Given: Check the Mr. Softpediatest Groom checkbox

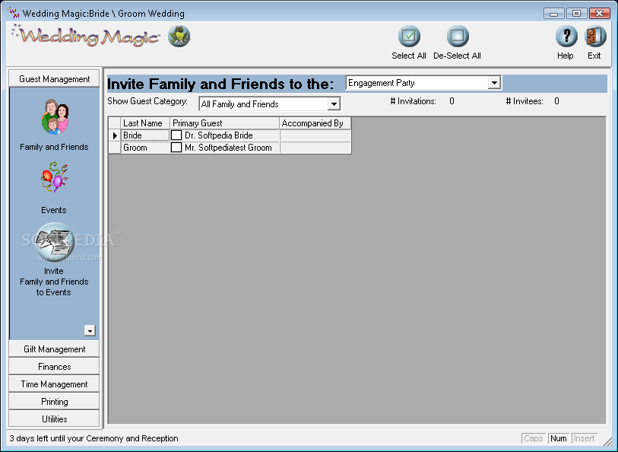Looking at the screenshot, I should point(176,148).
